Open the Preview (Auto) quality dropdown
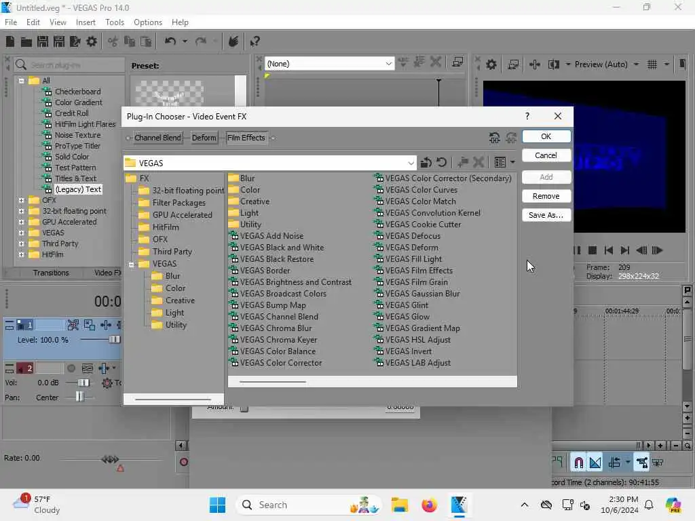The height and width of the screenshot is (521, 695). point(636,64)
